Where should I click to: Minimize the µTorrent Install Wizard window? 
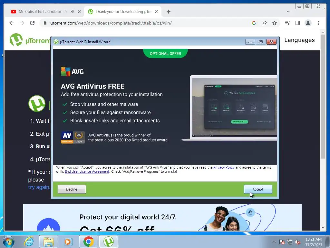(x=250, y=42)
